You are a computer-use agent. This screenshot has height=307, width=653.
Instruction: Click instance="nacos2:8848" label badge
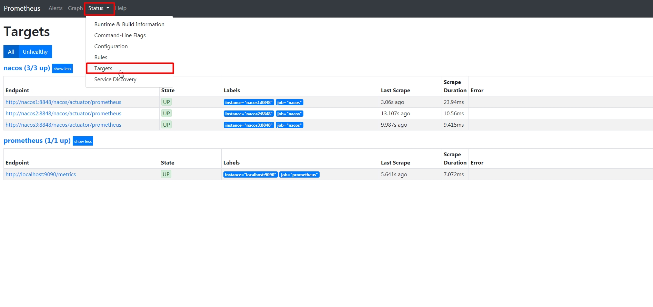249,114
